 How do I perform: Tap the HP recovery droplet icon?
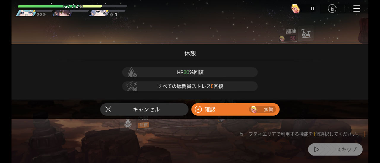click(x=132, y=72)
